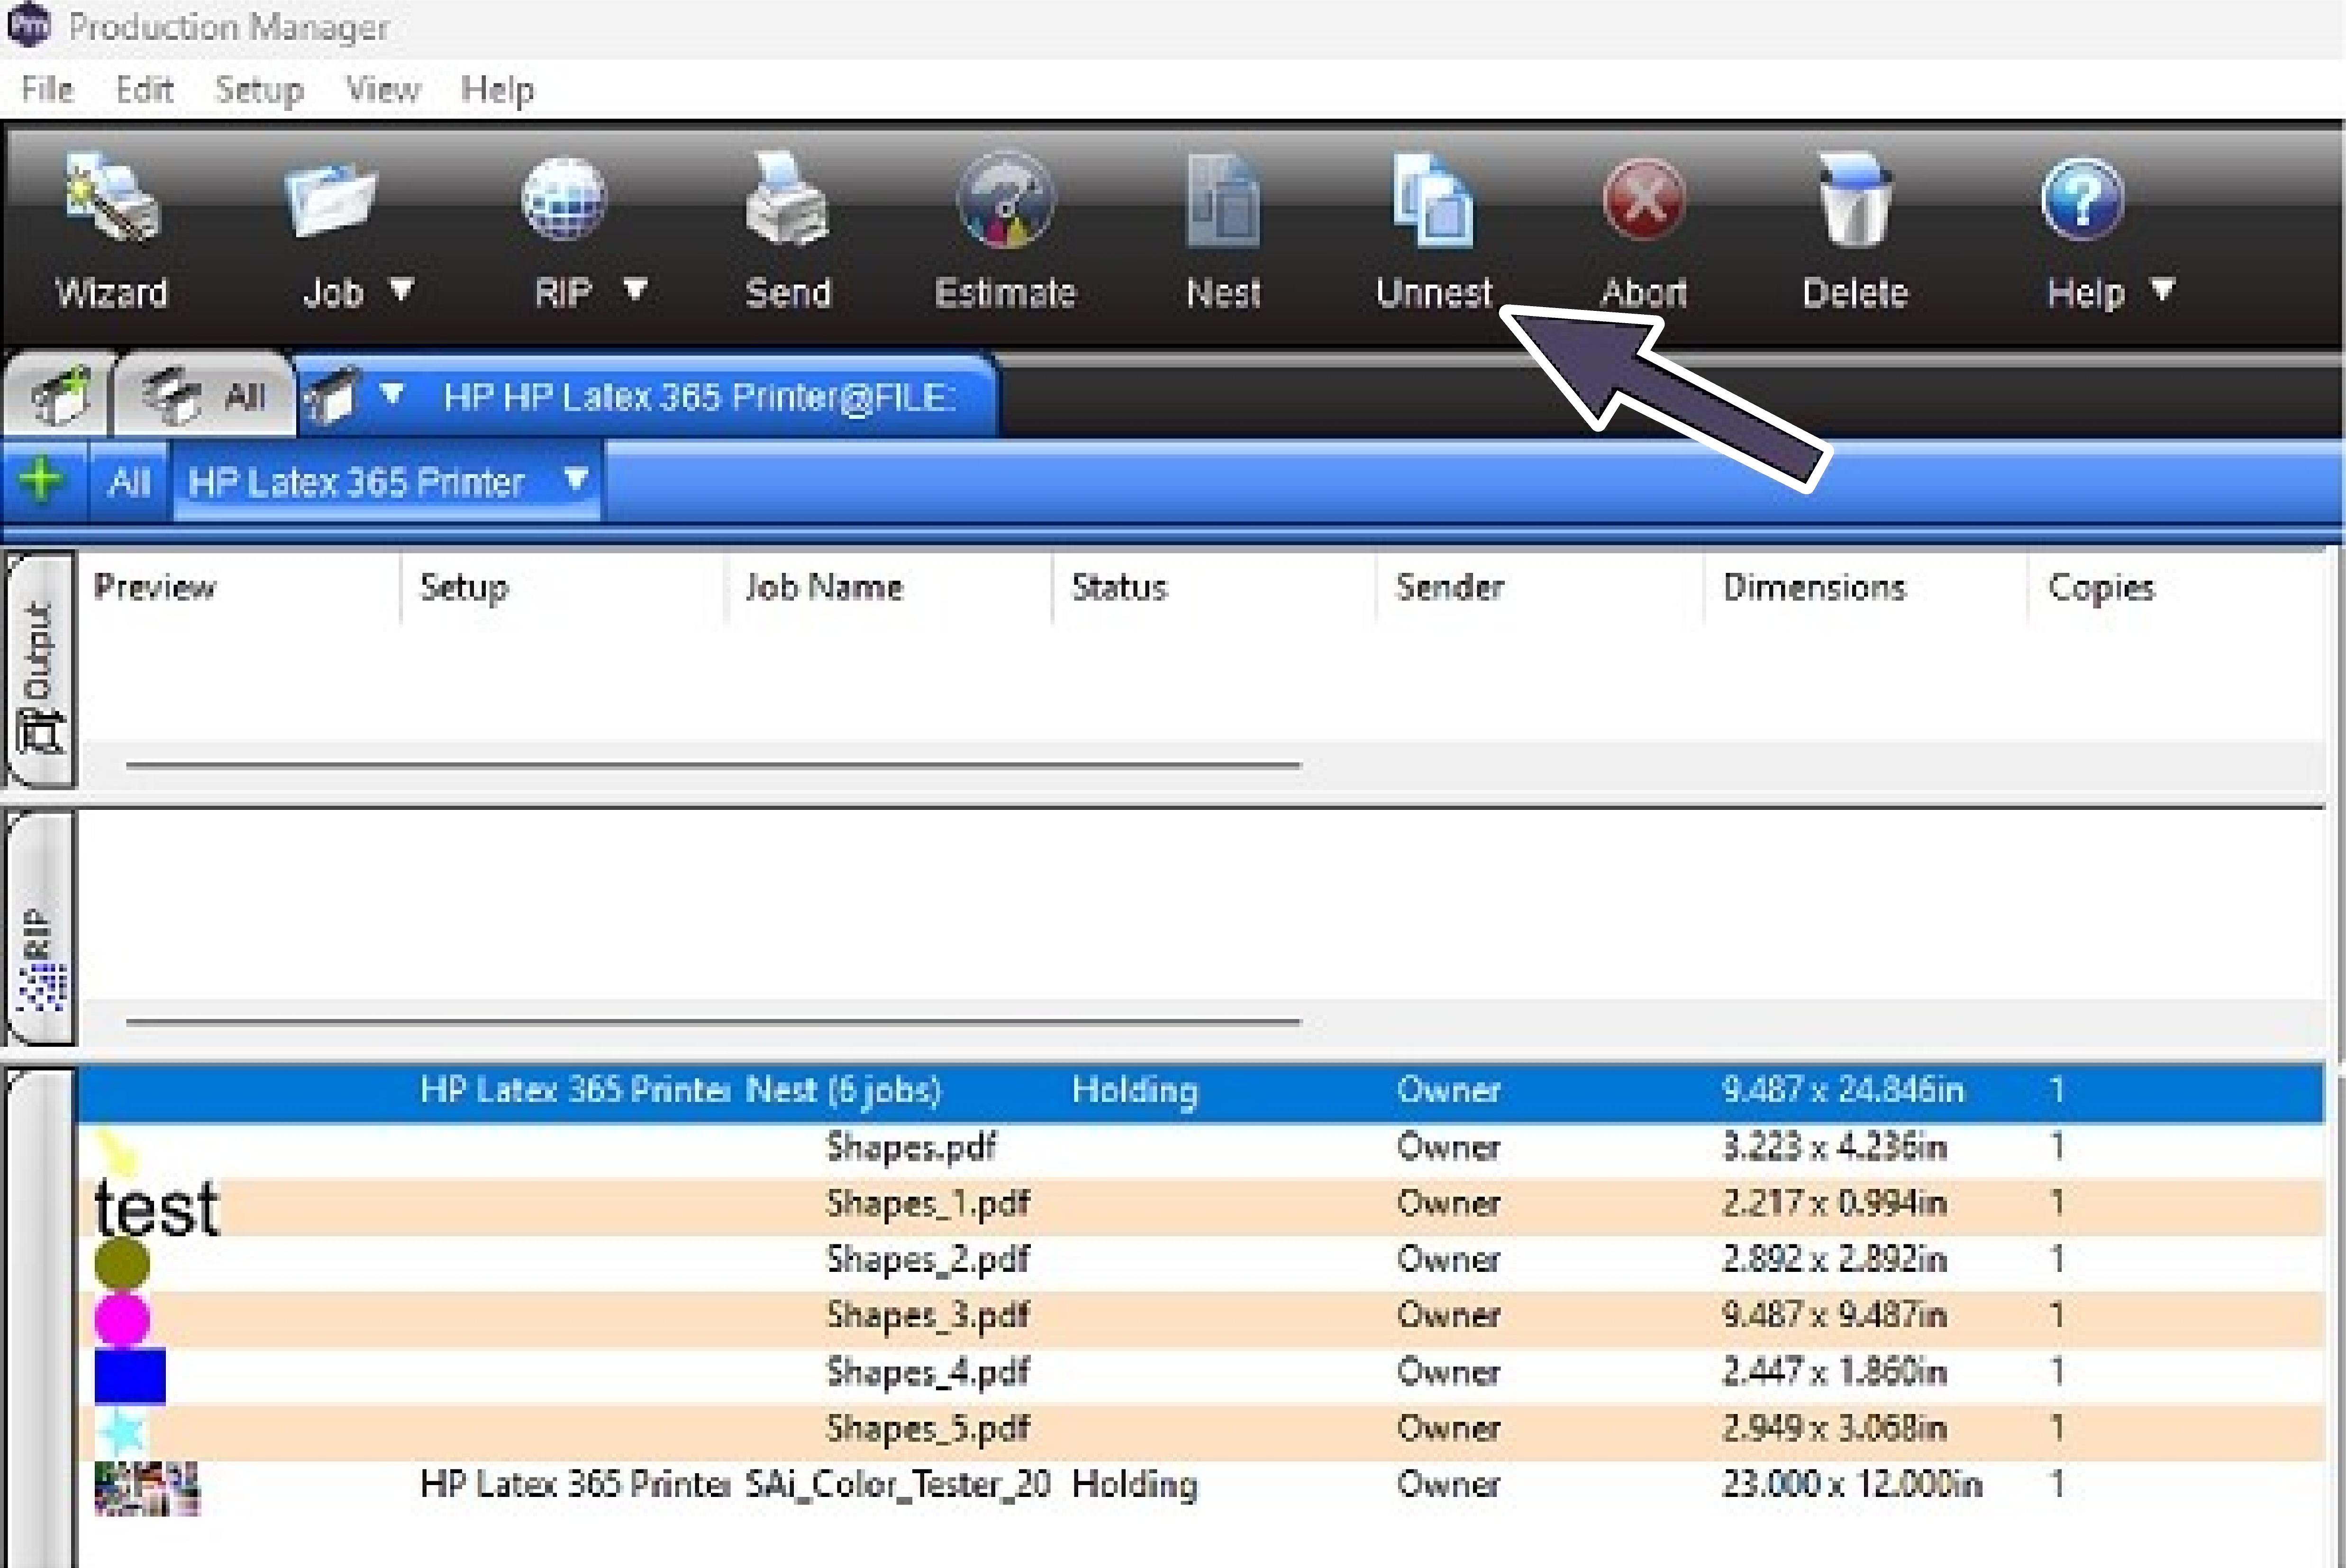Open the Estimate ink gauge tool

click(x=1005, y=231)
